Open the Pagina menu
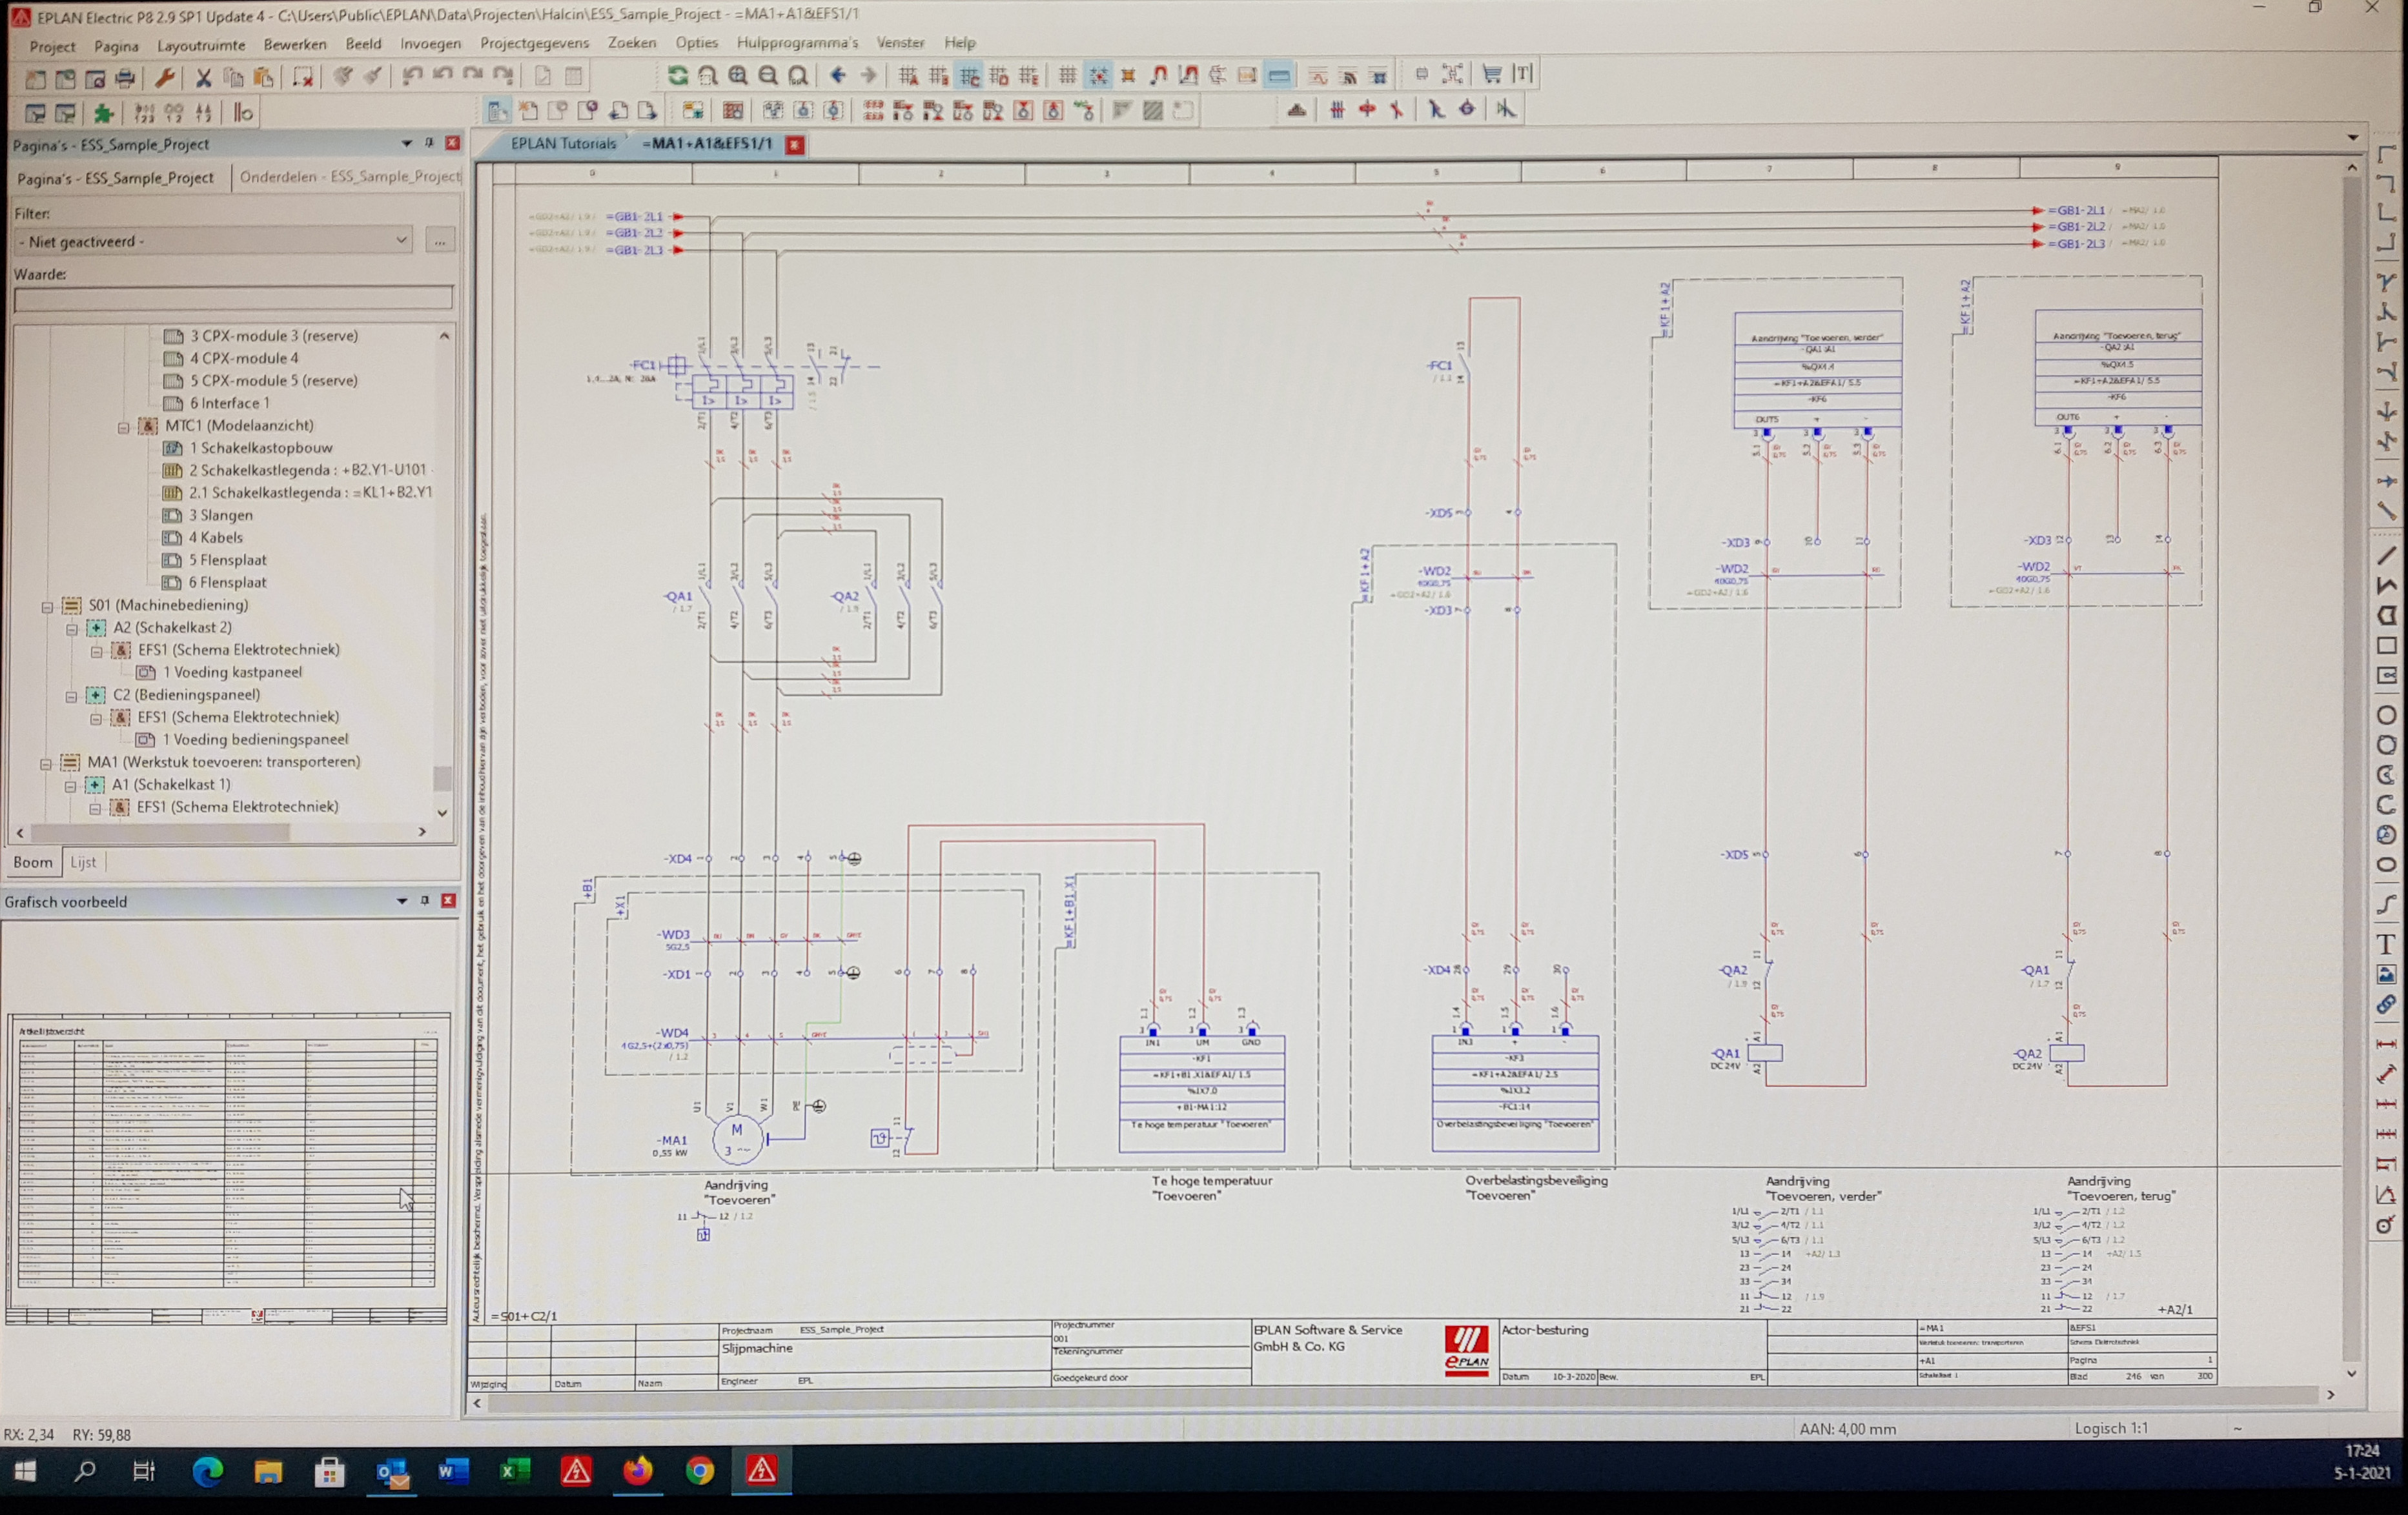Viewport: 2408px width, 1515px height. coord(116,46)
